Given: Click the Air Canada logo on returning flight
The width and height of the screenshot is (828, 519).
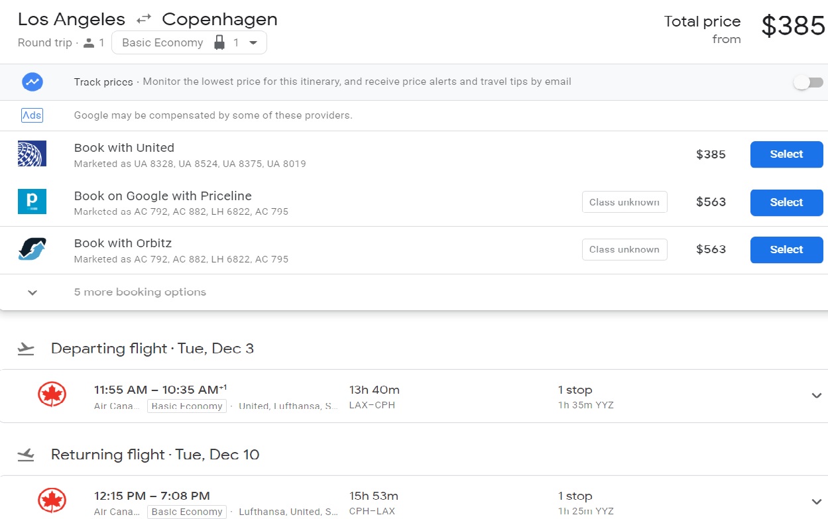Looking at the screenshot, I should tap(52, 501).
